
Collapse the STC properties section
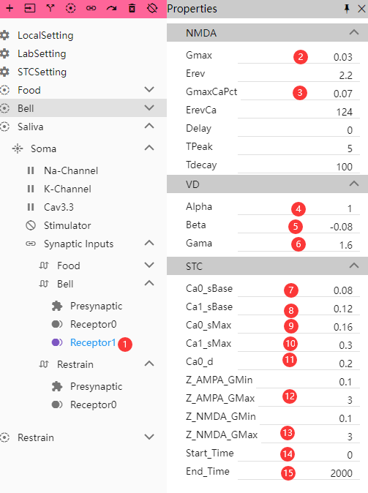click(354, 266)
